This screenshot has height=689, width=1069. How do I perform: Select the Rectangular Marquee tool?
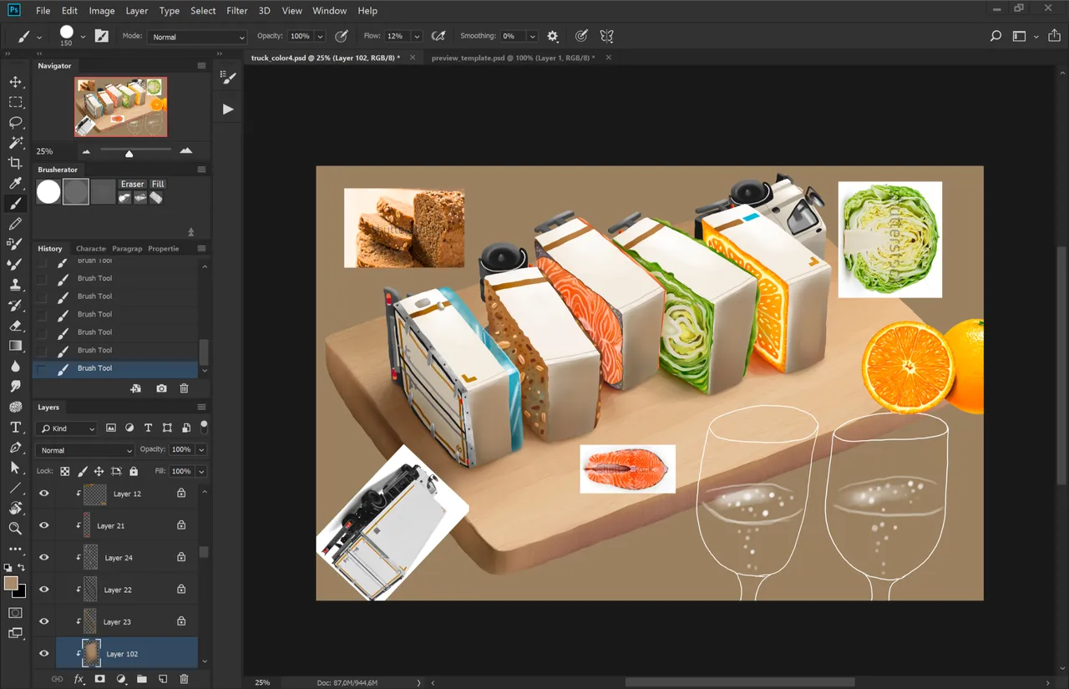click(x=15, y=102)
